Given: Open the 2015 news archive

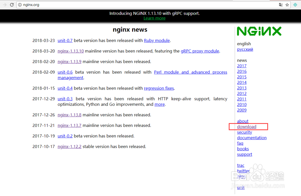Looking at the screenshot, I should pos(242,77).
